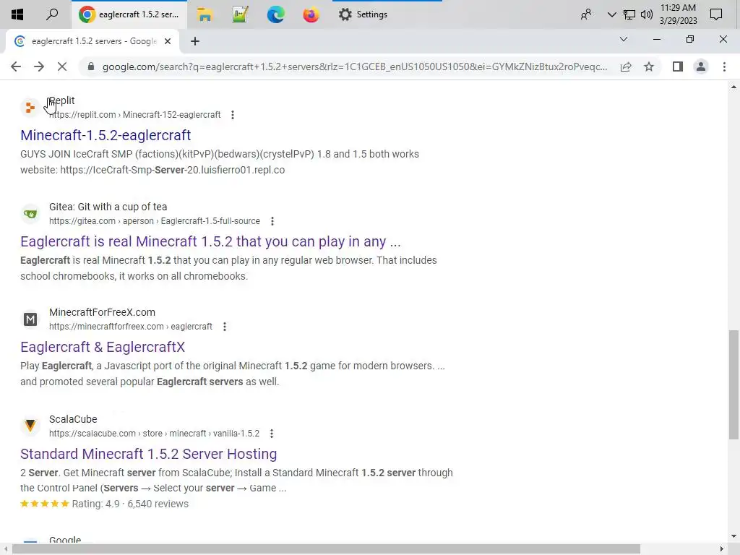Open Microsoft Edge from the taskbar

click(275, 14)
